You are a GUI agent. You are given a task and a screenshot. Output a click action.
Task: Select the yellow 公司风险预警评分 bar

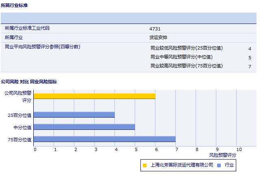(94, 96)
